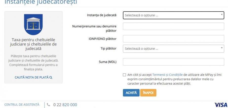Viewport: 228px width, 108px height.
Task: Click the search magnifier icon
Action: pos(51,77)
